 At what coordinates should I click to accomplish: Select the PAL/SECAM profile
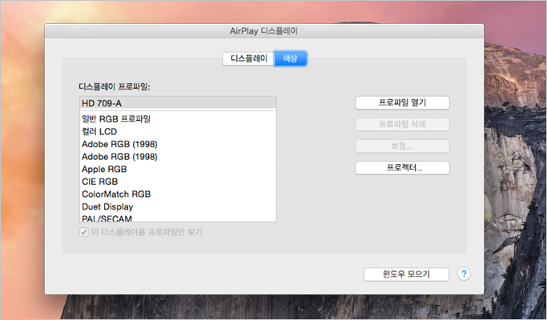[x=178, y=218]
